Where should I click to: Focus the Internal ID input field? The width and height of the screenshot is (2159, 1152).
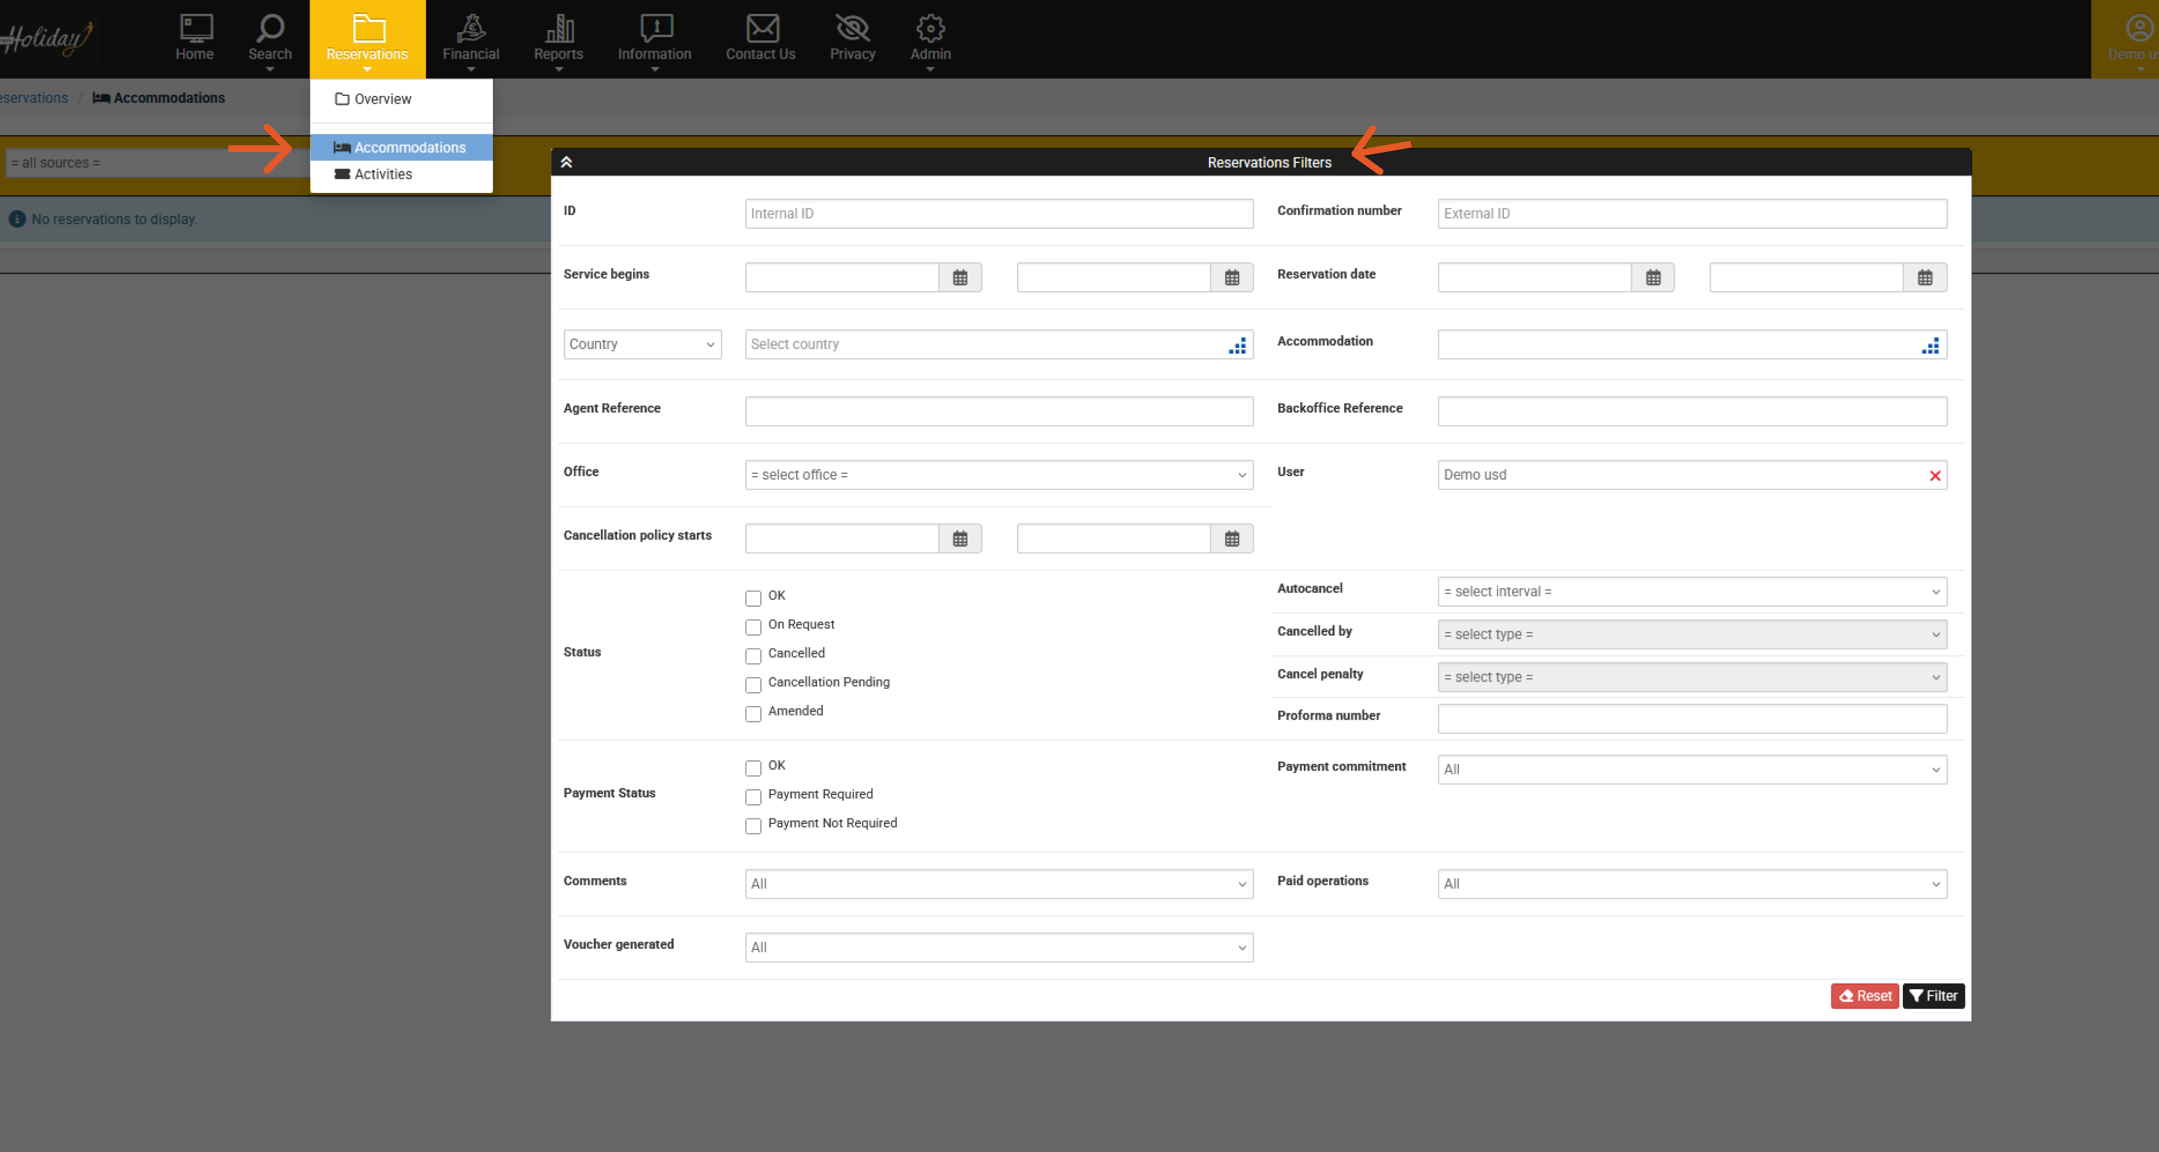pos(998,213)
